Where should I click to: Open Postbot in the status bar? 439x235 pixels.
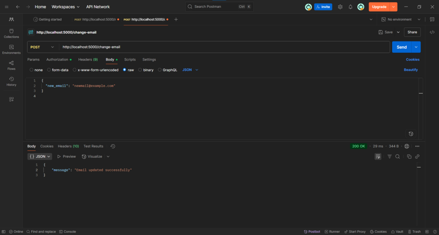tap(312, 232)
